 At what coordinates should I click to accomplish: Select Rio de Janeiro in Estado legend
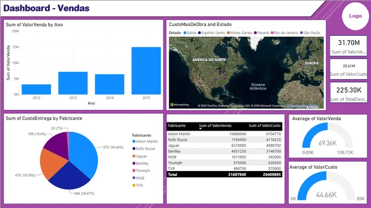click(x=285, y=33)
